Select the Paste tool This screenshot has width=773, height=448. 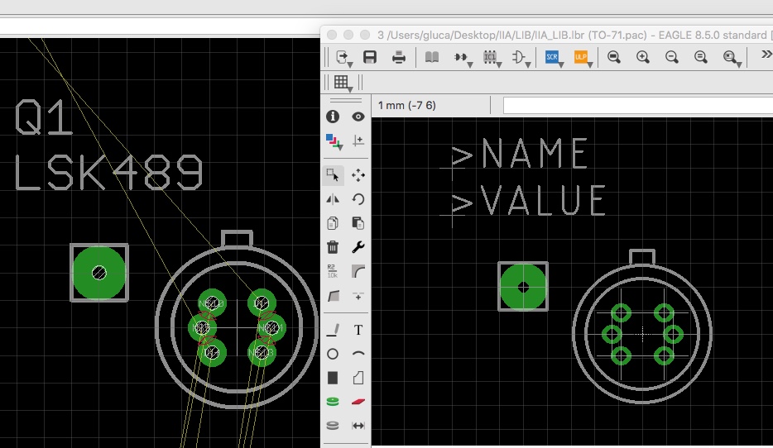[x=358, y=223]
